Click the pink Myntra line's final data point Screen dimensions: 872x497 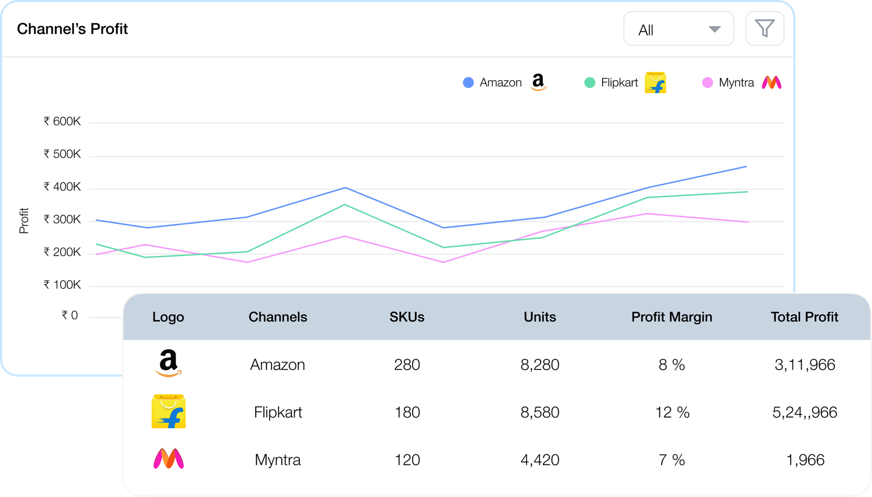[748, 222]
